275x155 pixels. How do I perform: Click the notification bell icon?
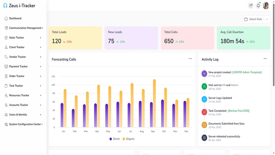(258, 5)
